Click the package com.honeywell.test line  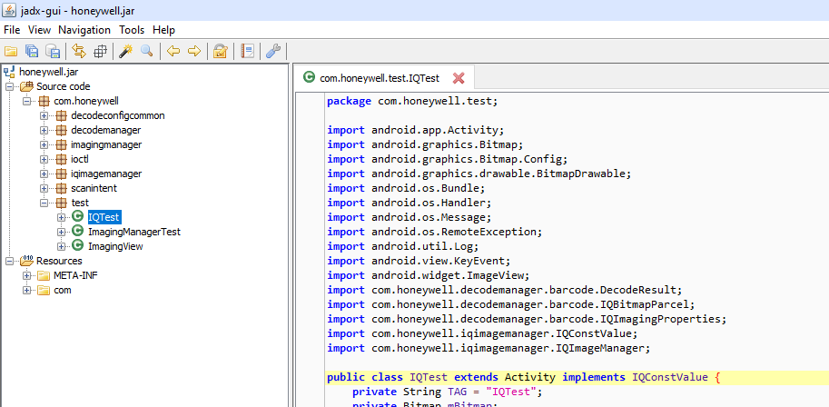pyautogui.click(x=412, y=101)
